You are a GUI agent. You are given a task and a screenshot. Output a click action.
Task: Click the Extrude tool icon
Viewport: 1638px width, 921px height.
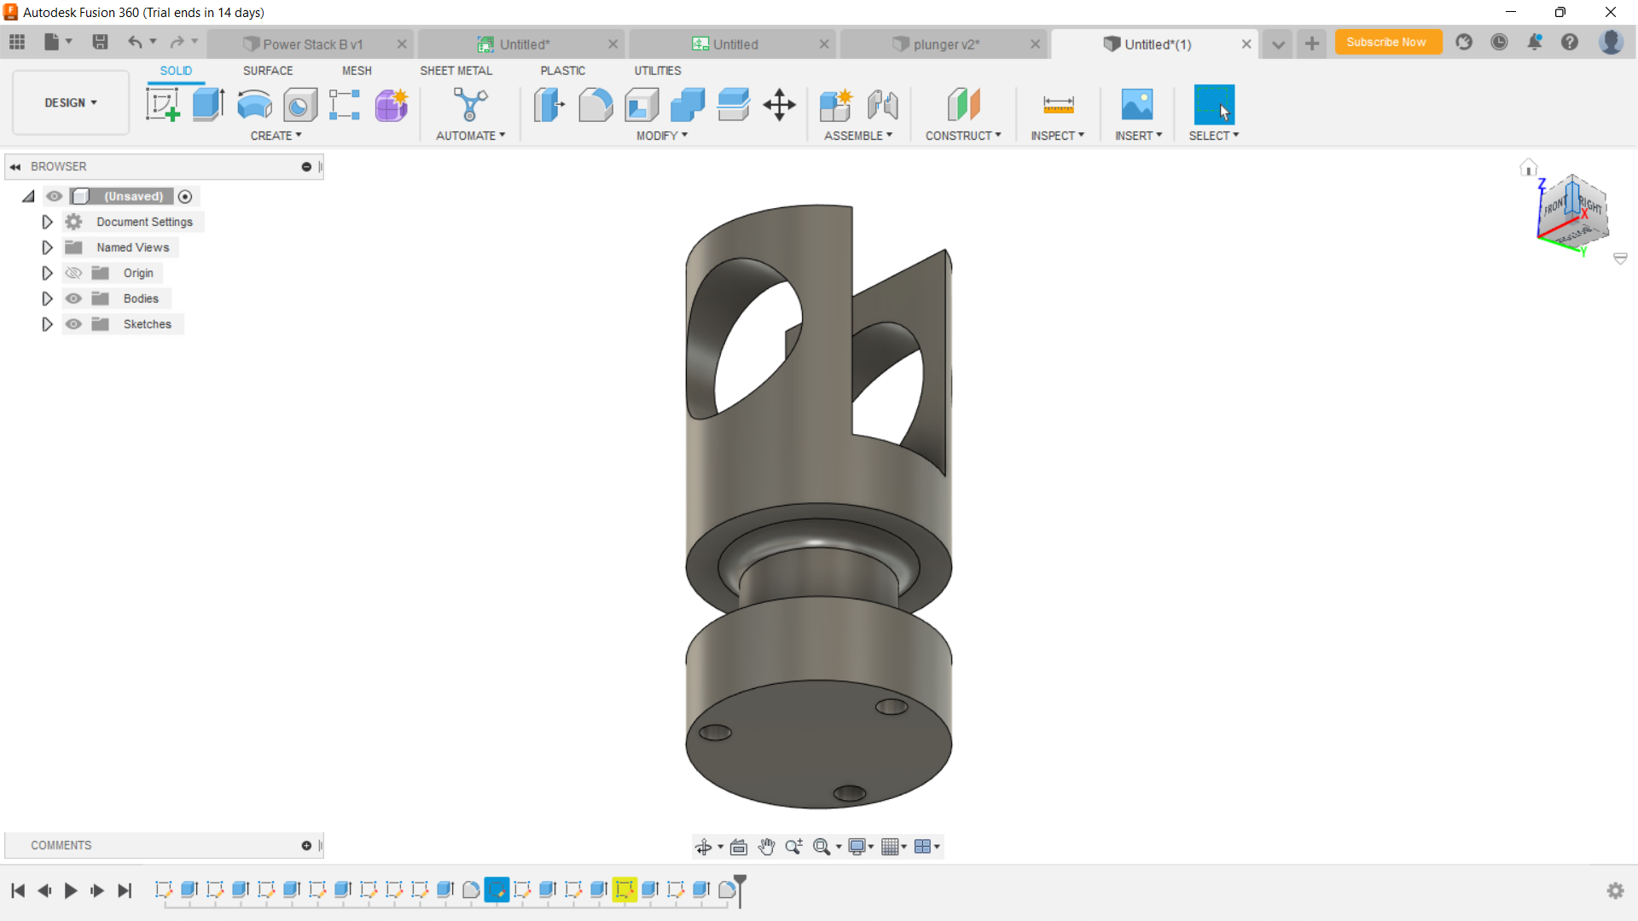pos(208,105)
